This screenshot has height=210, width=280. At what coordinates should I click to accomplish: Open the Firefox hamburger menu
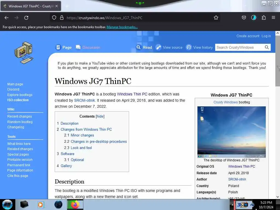pyautogui.click(x=273, y=18)
